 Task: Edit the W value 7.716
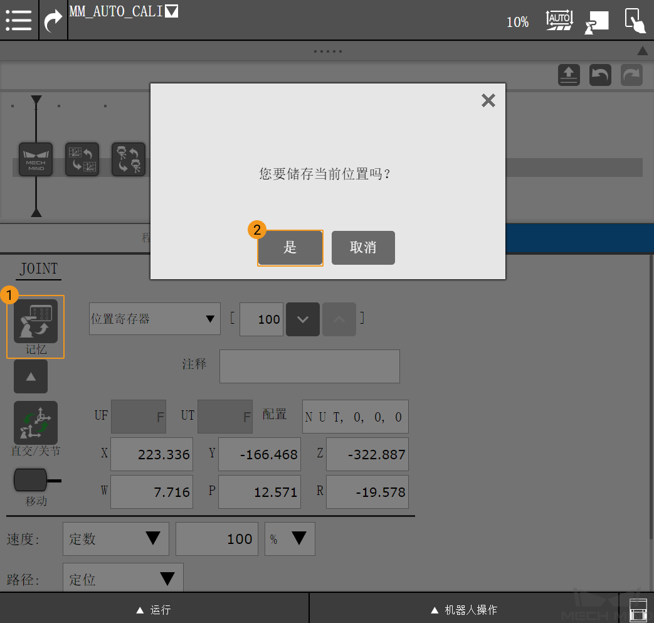click(x=152, y=491)
